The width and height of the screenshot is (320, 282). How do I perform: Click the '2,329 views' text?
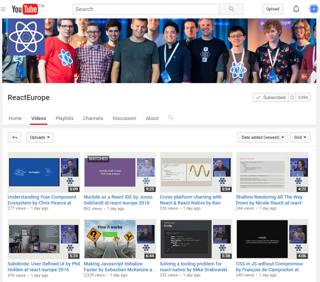coord(94,275)
